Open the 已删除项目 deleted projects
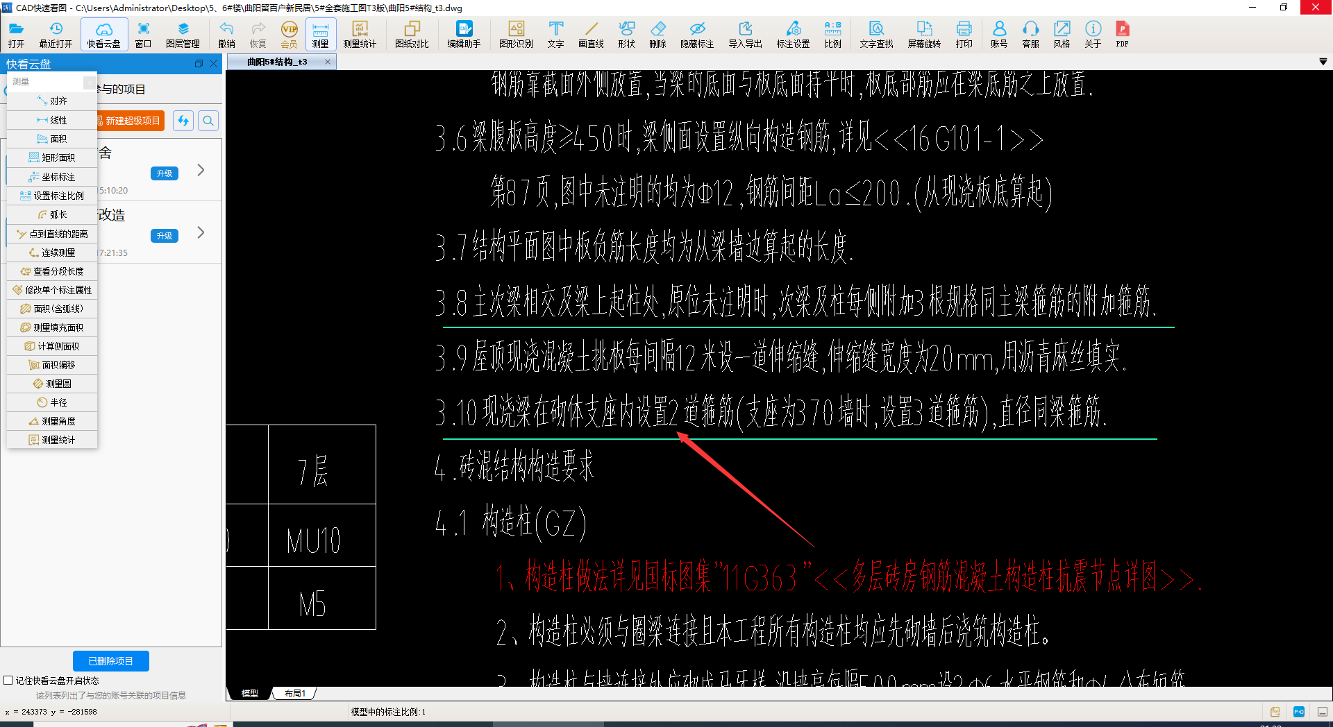The width and height of the screenshot is (1333, 727). tap(111, 661)
